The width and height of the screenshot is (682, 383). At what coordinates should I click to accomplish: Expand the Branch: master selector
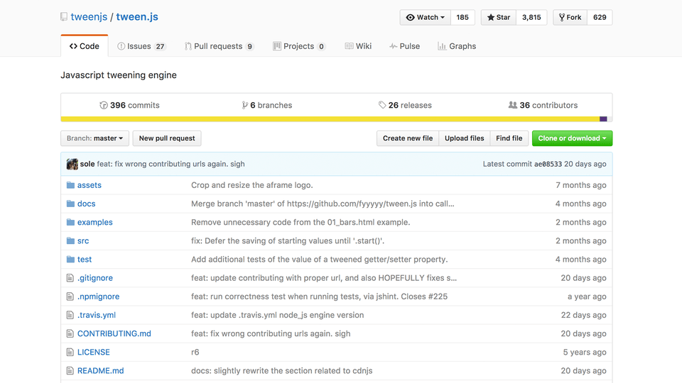coord(95,138)
